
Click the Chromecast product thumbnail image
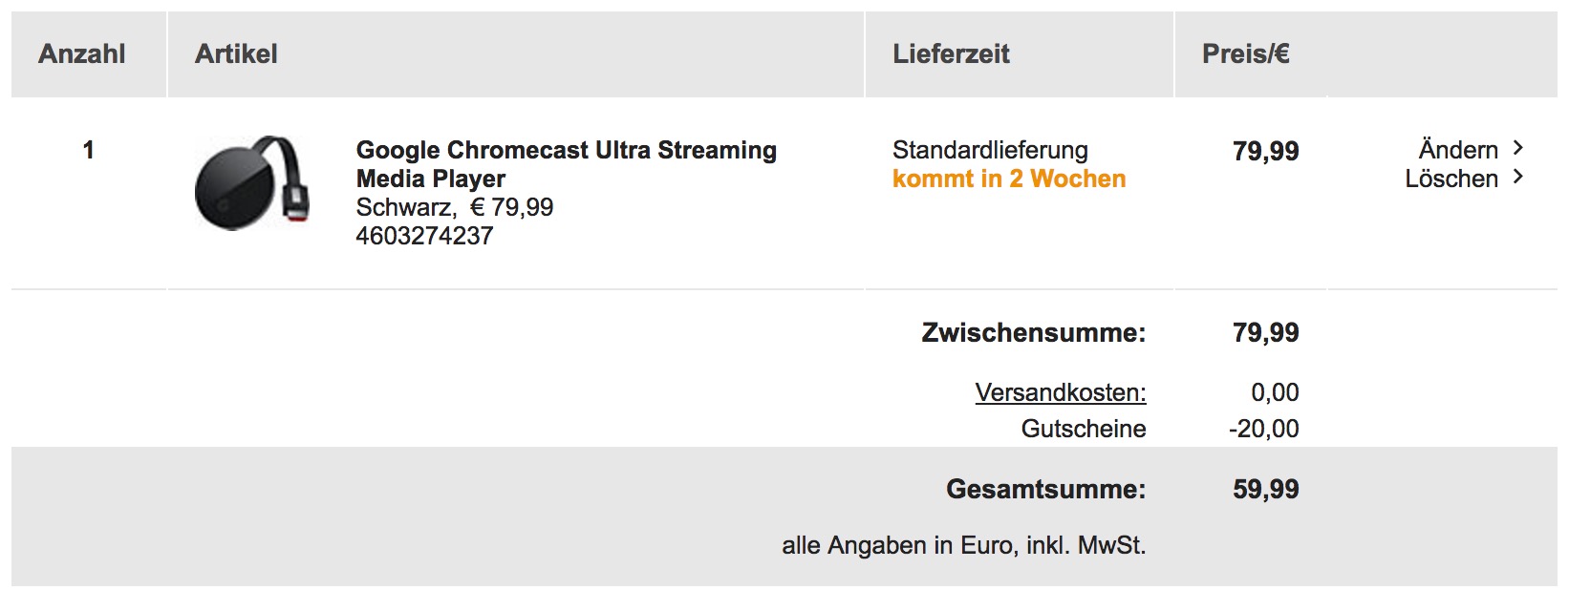[251, 182]
